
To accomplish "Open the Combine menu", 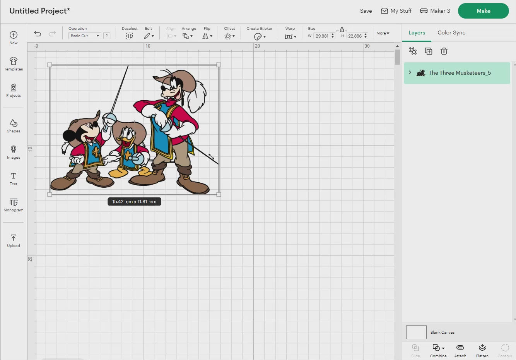I will coord(438,350).
